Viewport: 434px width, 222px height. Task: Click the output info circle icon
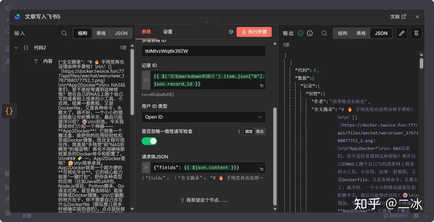(x=310, y=33)
